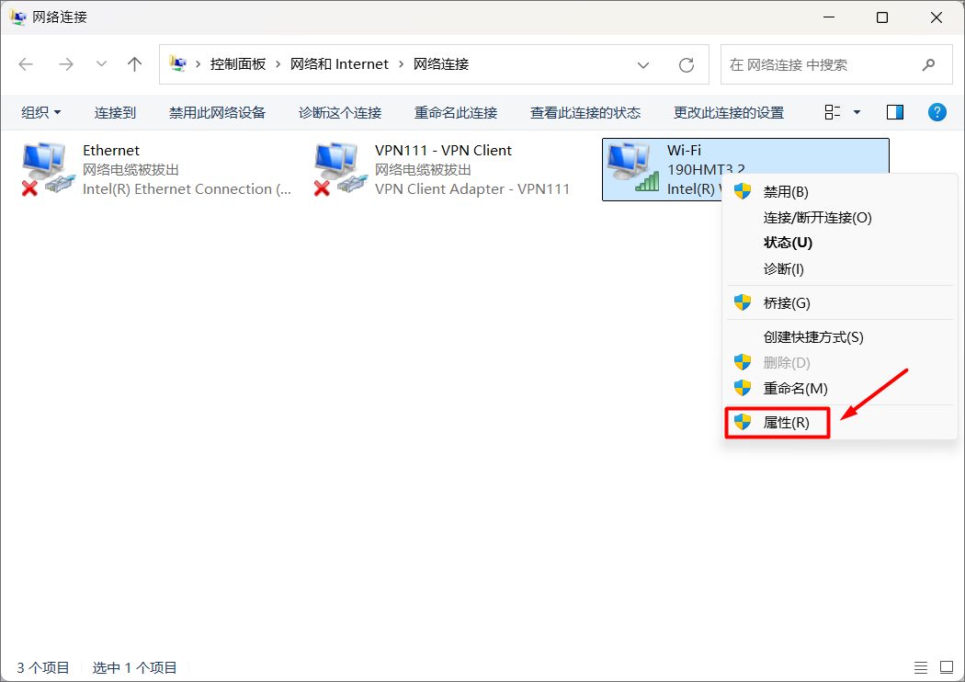Close the 网络连接 window
Screen dimensions: 965x682
click(937, 17)
